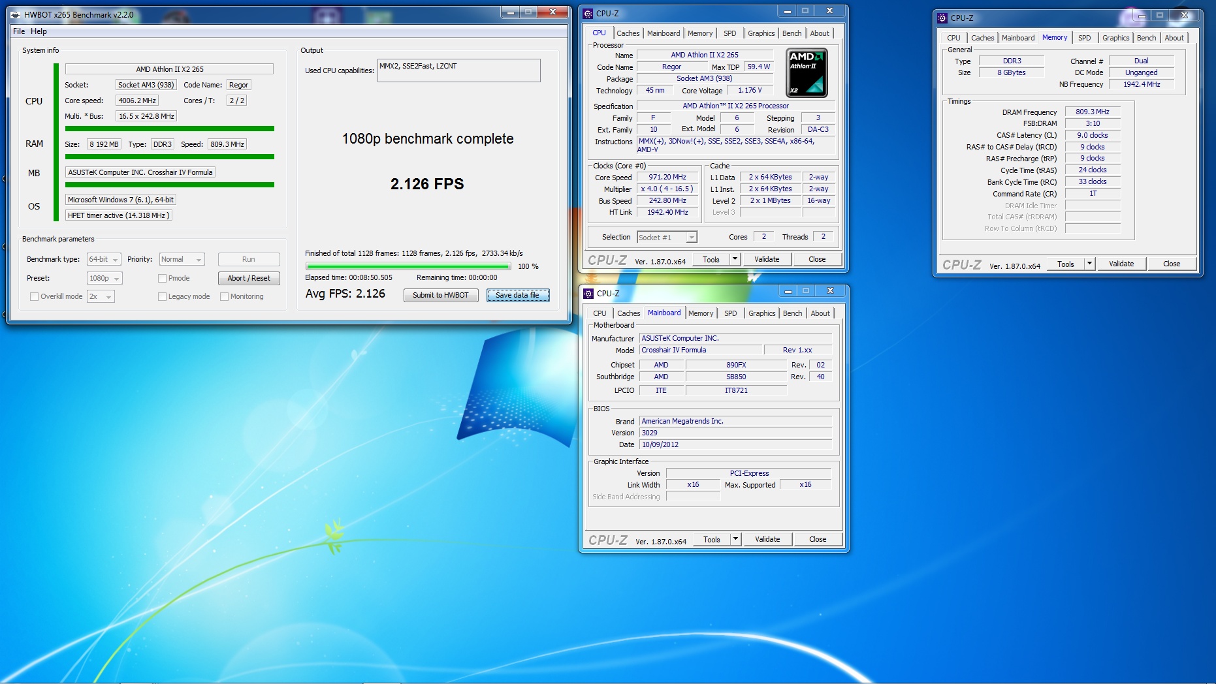The image size is (1216, 684).
Task: Expand Tools arrow in CPU tab CPU-Z window
Action: pos(735,259)
